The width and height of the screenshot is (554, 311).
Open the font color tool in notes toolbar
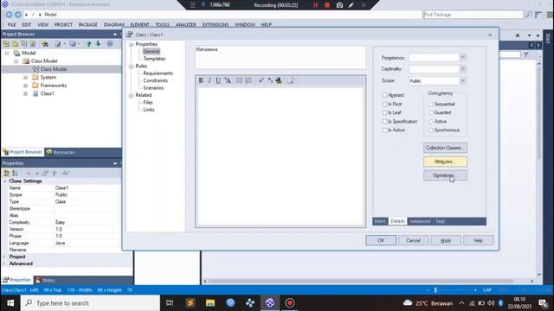(x=228, y=80)
